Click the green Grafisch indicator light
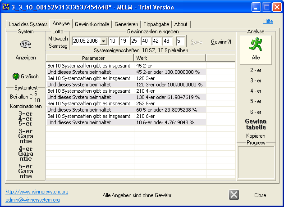 (16, 76)
